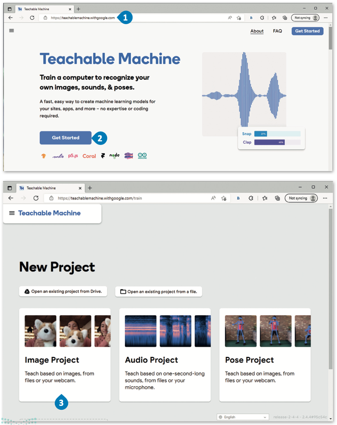Open extensions puzzle icon in homepage window toolbar

coord(262,18)
